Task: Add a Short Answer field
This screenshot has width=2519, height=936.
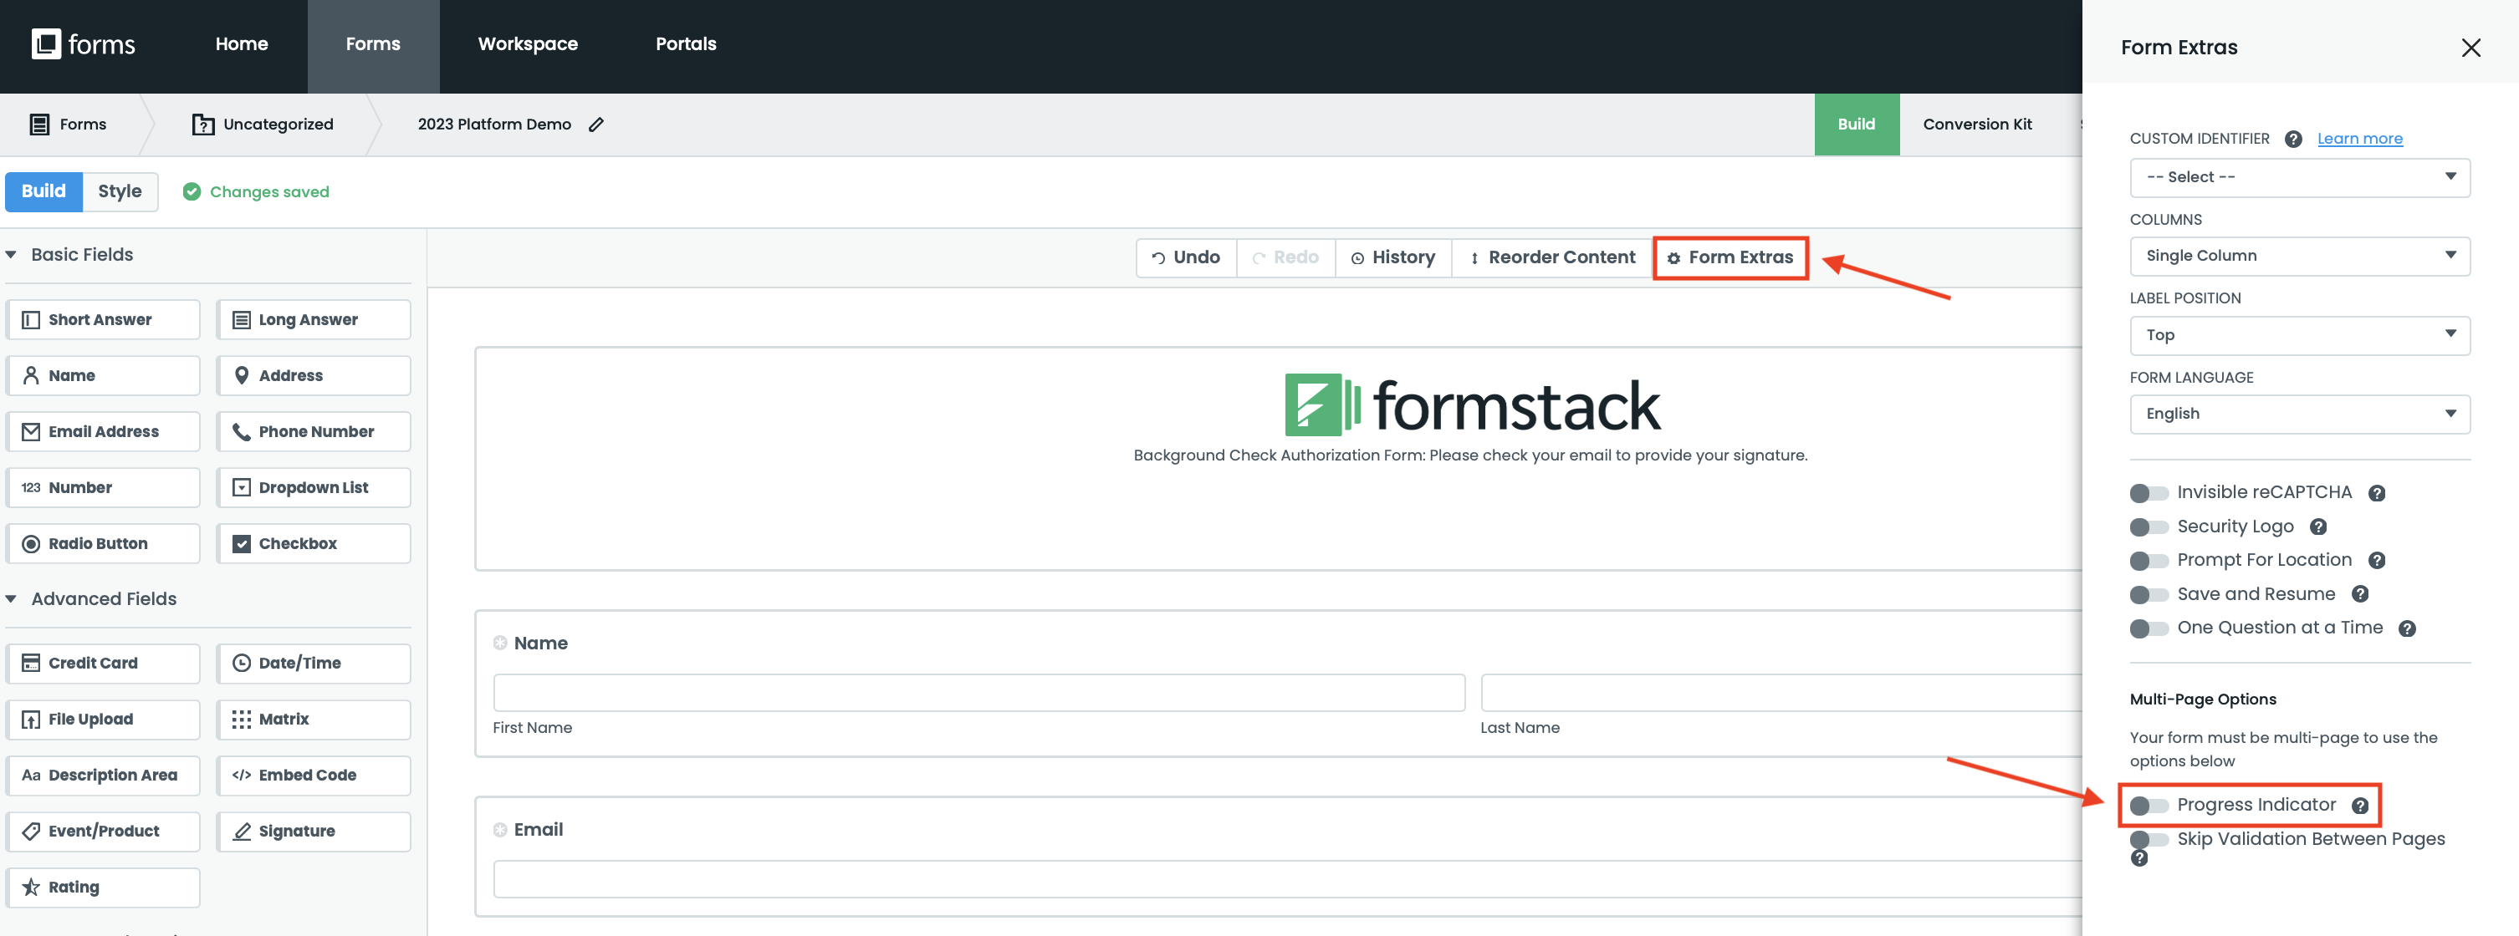Action: click(x=102, y=318)
